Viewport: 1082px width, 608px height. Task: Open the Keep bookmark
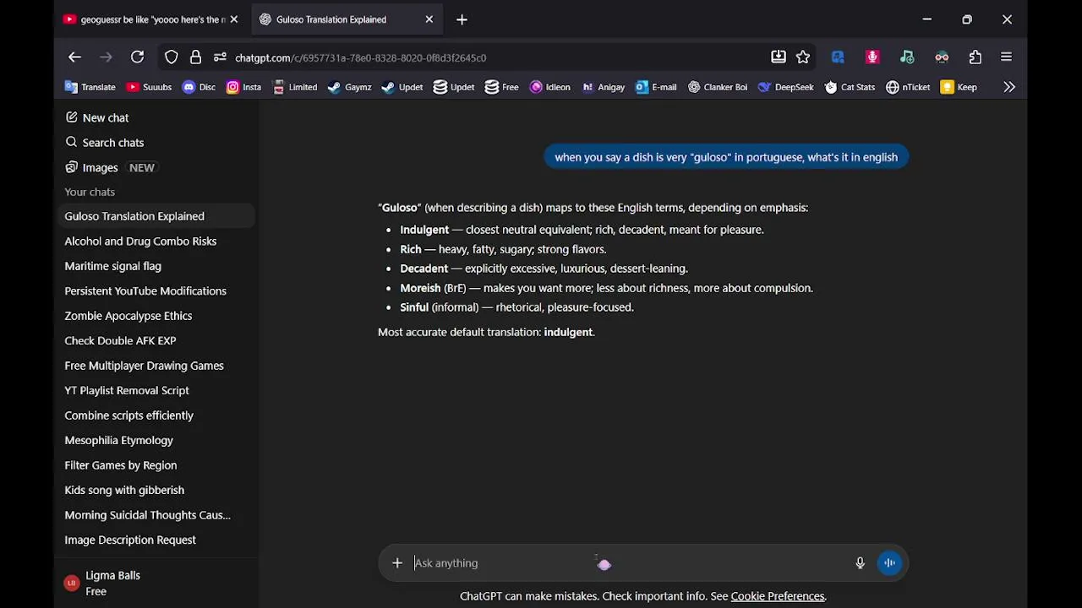pos(959,87)
